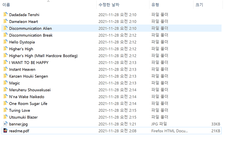Screen dimensions: 252x147
Task: Select the Instant Heaven folder name
Action: [x=22, y=69]
